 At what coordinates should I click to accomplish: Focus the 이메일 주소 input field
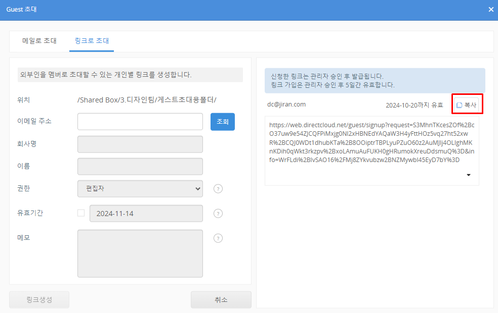pos(140,122)
